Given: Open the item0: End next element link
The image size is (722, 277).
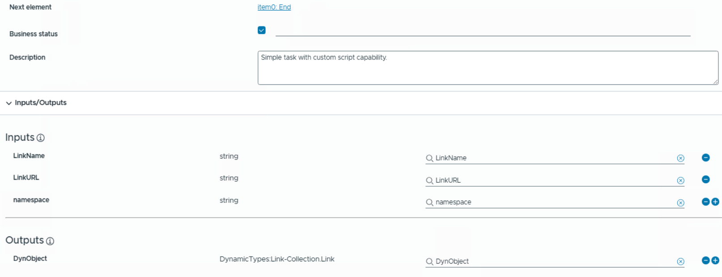Looking at the screenshot, I should pos(274,7).
